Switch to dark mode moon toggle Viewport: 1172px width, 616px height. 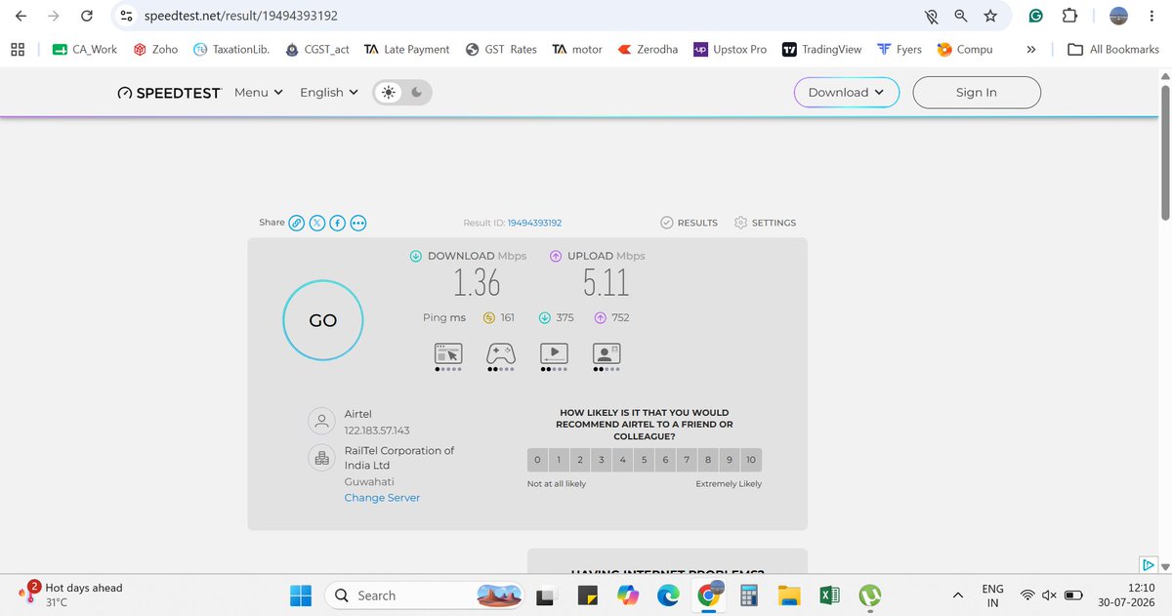(x=417, y=93)
